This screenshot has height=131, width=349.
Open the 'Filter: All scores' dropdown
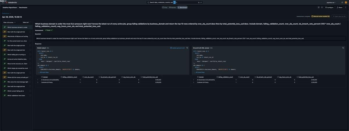tap(9, 22)
